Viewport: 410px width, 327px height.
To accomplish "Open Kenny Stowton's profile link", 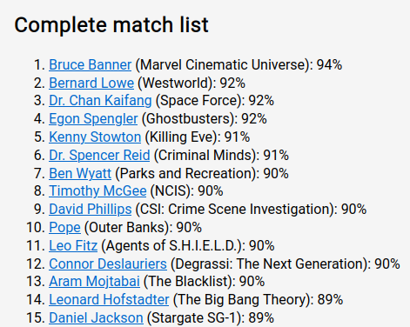I will point(95,137).
